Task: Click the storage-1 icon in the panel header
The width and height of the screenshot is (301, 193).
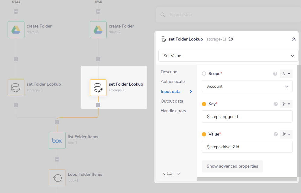Action: tap(163, 39)
